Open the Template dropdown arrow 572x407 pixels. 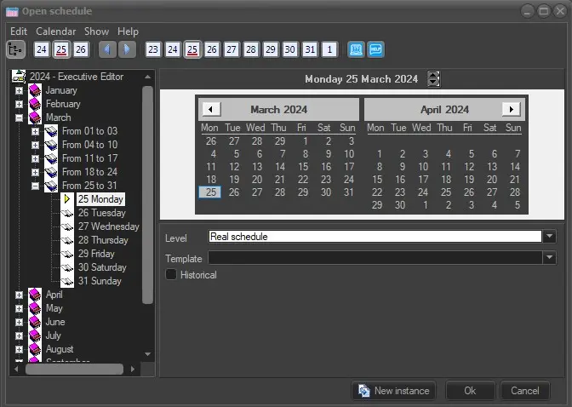549,257
